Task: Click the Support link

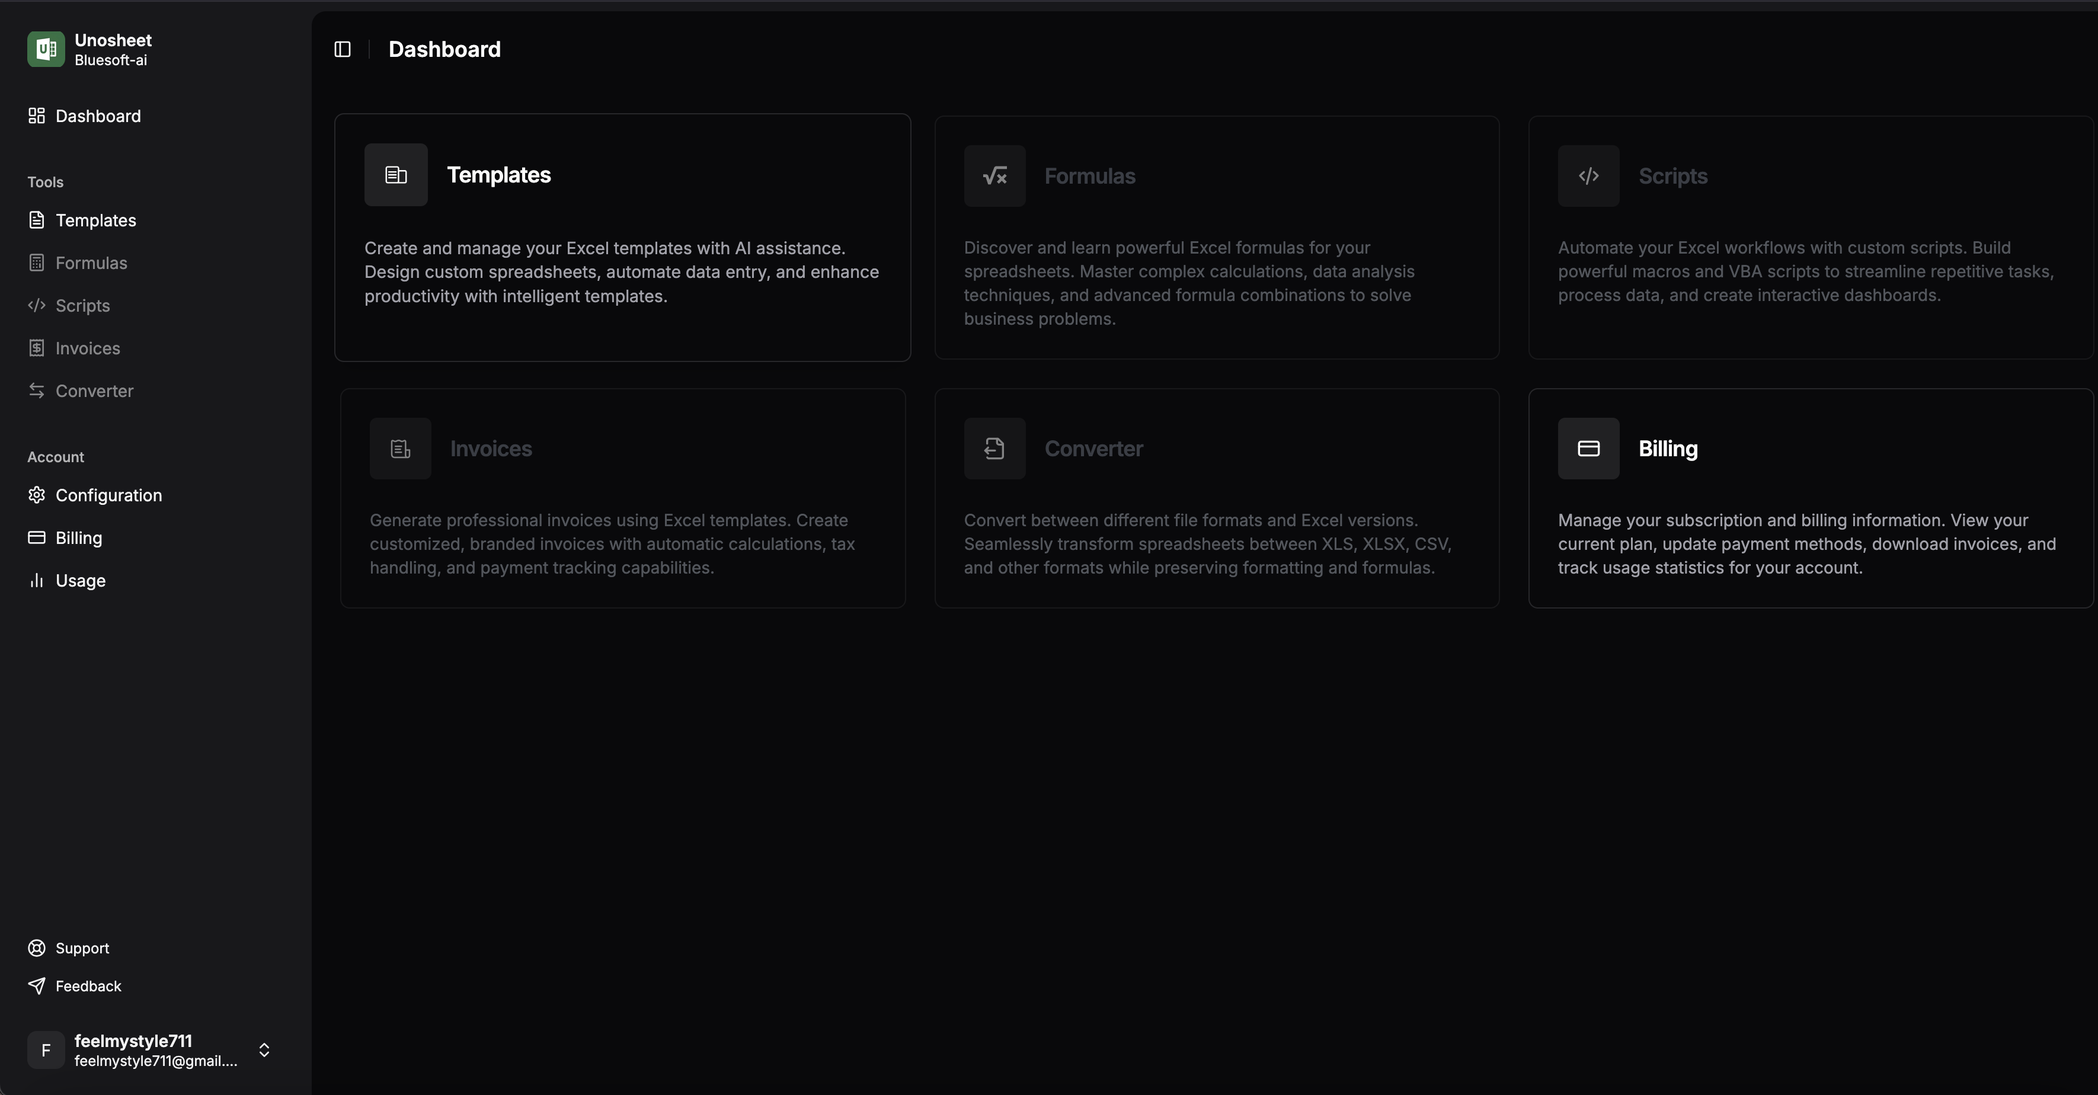Action: point(81,949)
